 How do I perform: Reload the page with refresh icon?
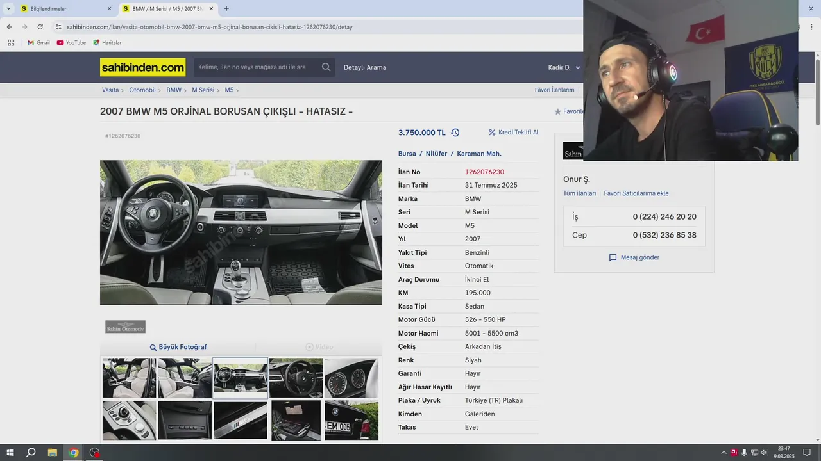(40, 27)
